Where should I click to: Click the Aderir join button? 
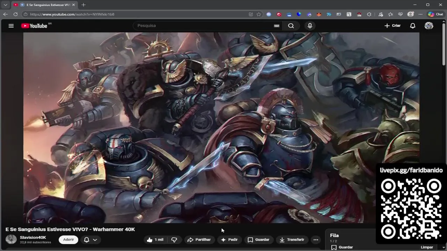tap(68, 239)
